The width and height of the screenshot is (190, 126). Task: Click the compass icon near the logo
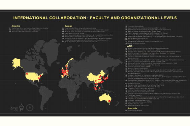click(30, 108)
